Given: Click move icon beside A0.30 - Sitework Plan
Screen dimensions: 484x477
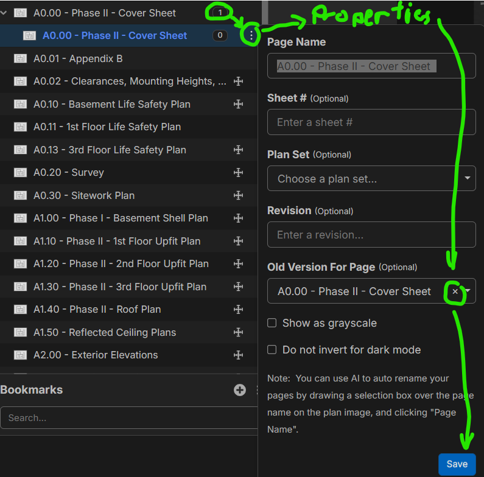Looking at the screenshot, I should (239, 195).
